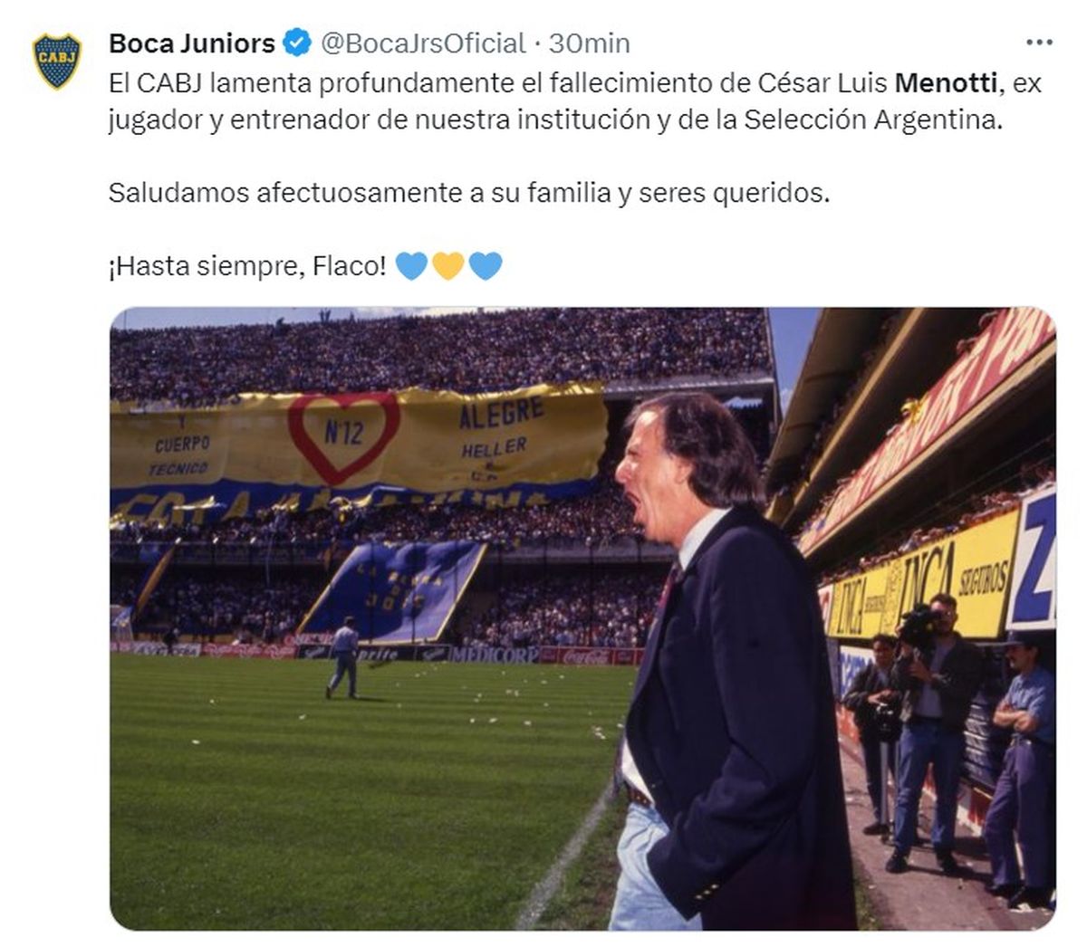Screen dimensions: 1087x947
Task: Click the 30min timestamp
Action: (590, 43)
